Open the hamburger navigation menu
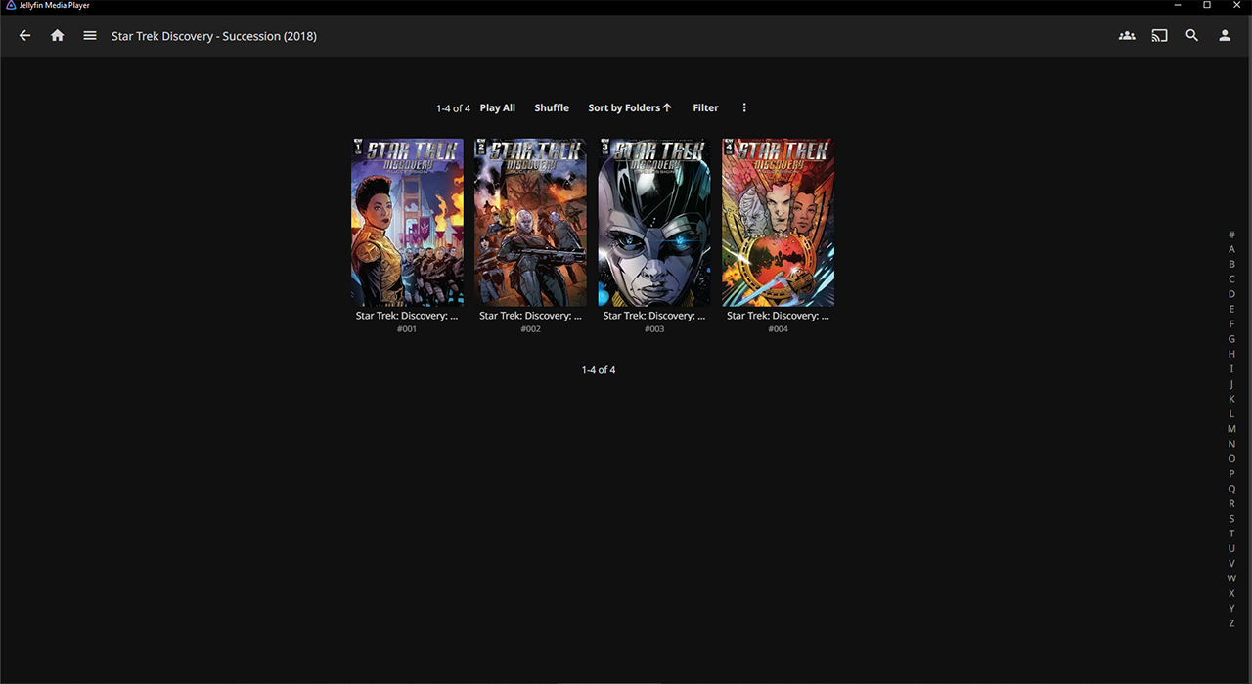The height and width of the screenshot is (684, 1252). point(90,36)
